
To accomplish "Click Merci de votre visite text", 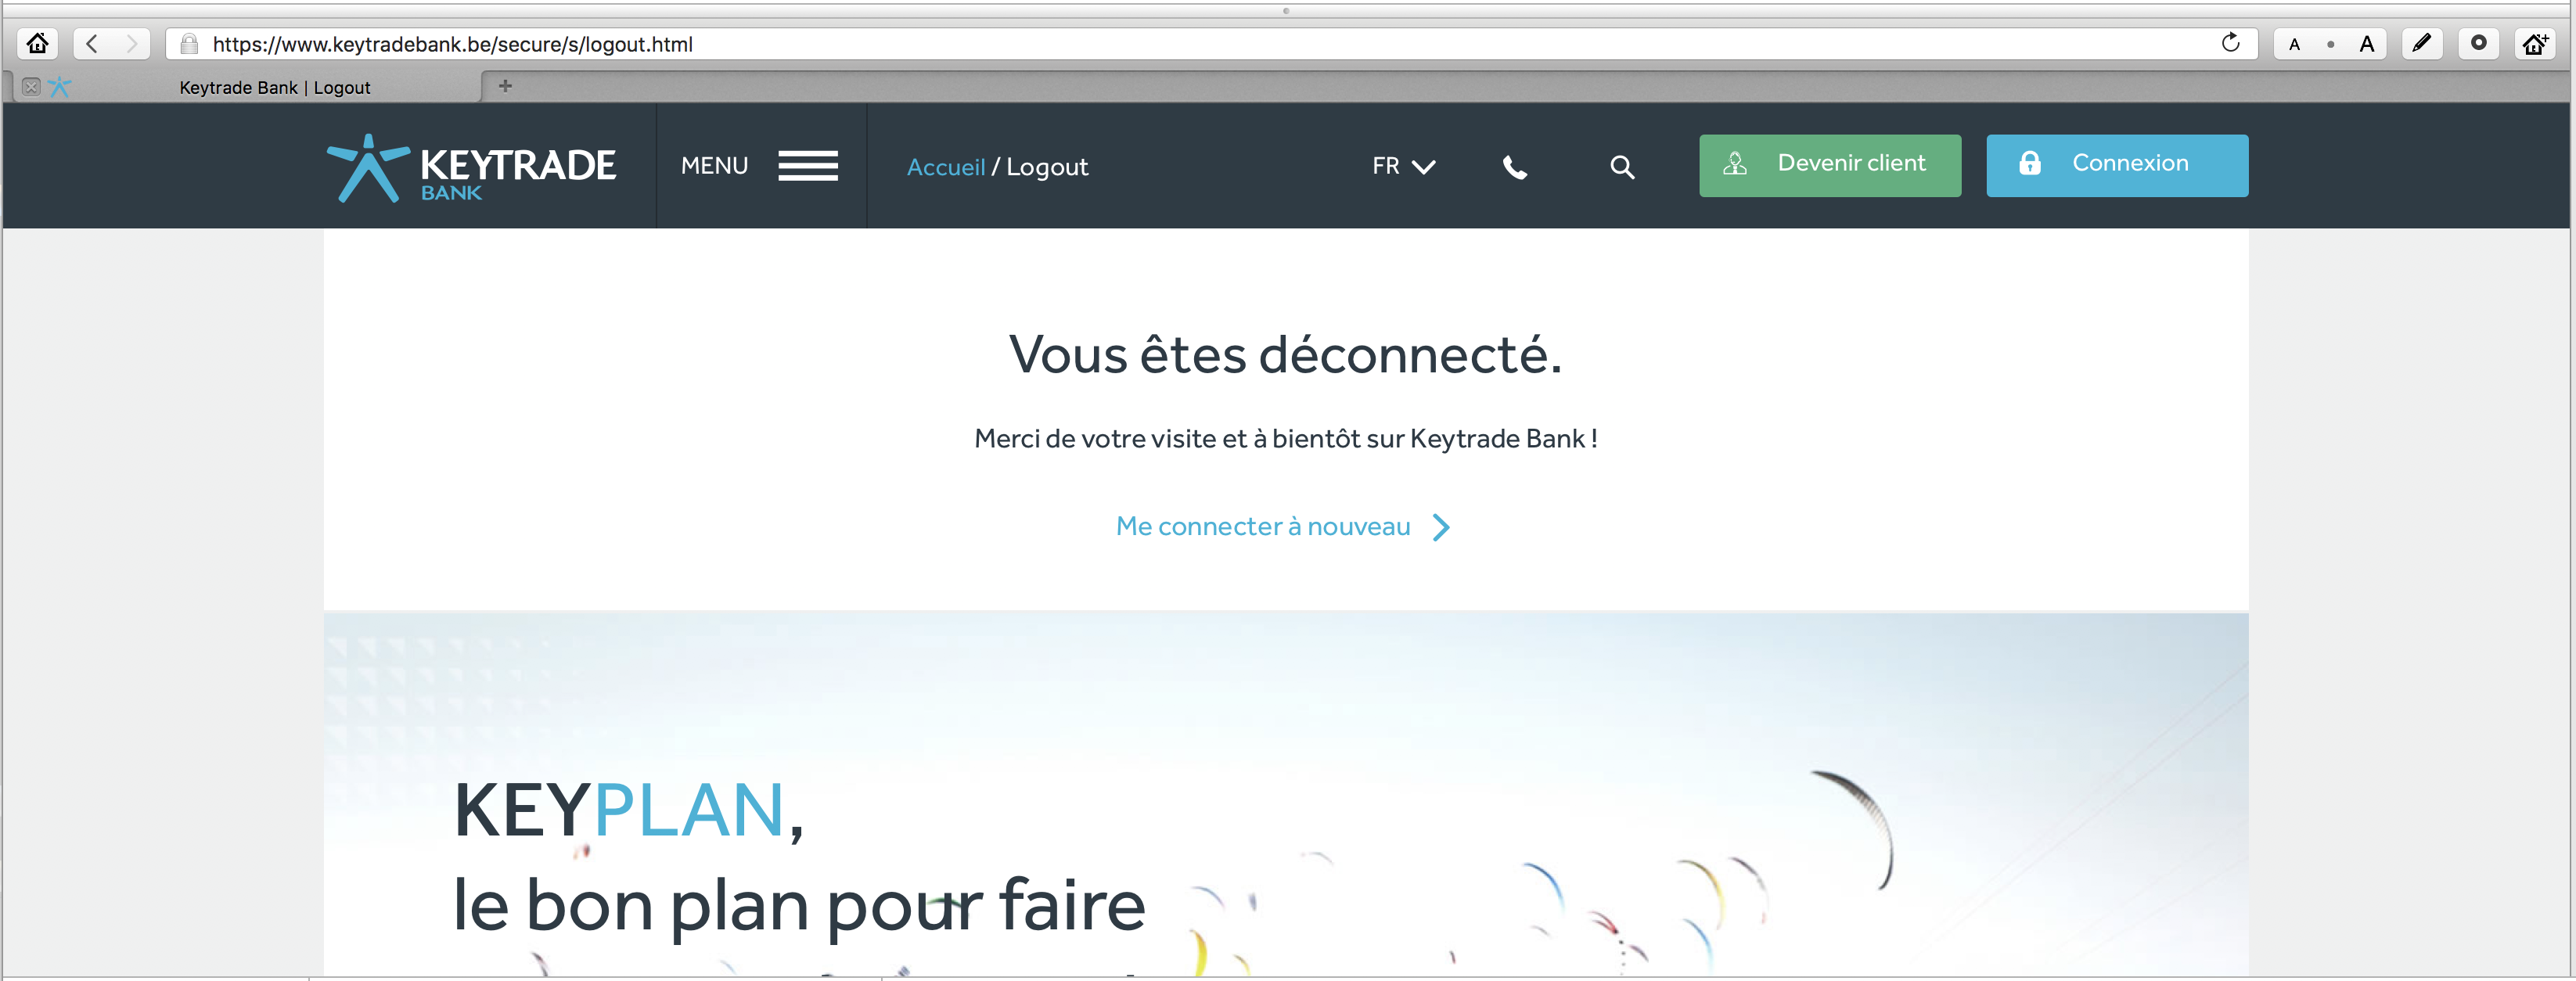I will (x=1285, y=438).
